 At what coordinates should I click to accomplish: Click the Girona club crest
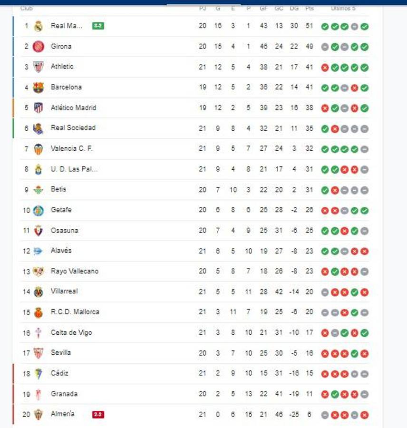click(38, 46)
